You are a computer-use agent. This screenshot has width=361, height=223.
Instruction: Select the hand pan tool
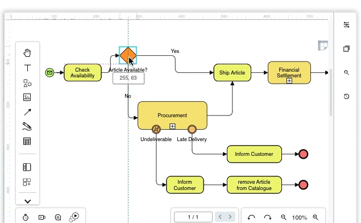[27, 53]
